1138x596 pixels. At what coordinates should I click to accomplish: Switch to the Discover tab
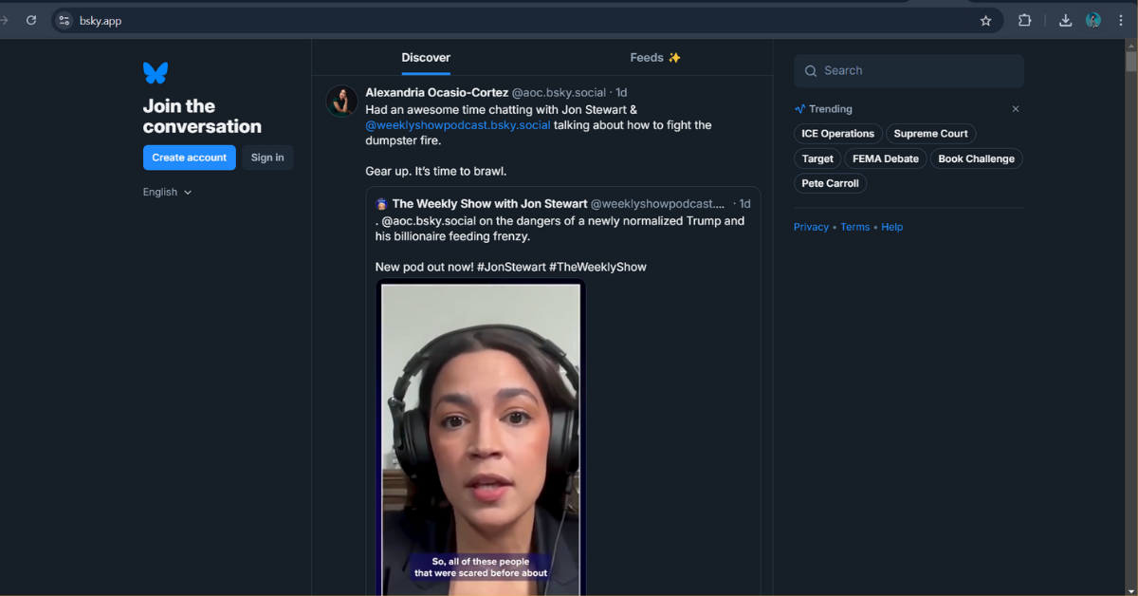426,57
